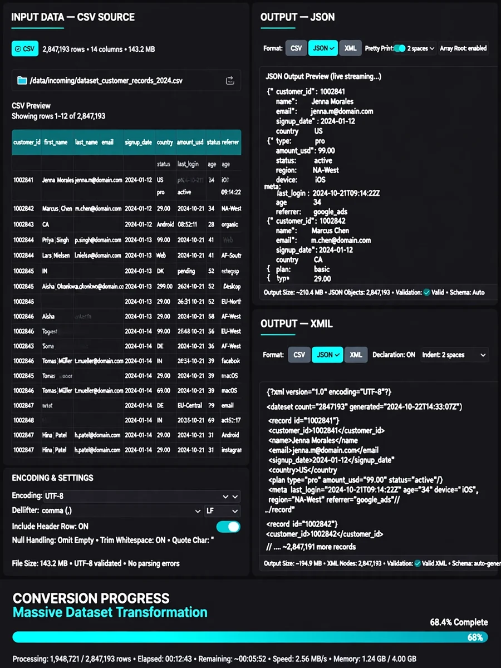Image resolution: width=501 pixels, height=668 pixels.
Task: Click the signup_date column header
Action: 139,143
